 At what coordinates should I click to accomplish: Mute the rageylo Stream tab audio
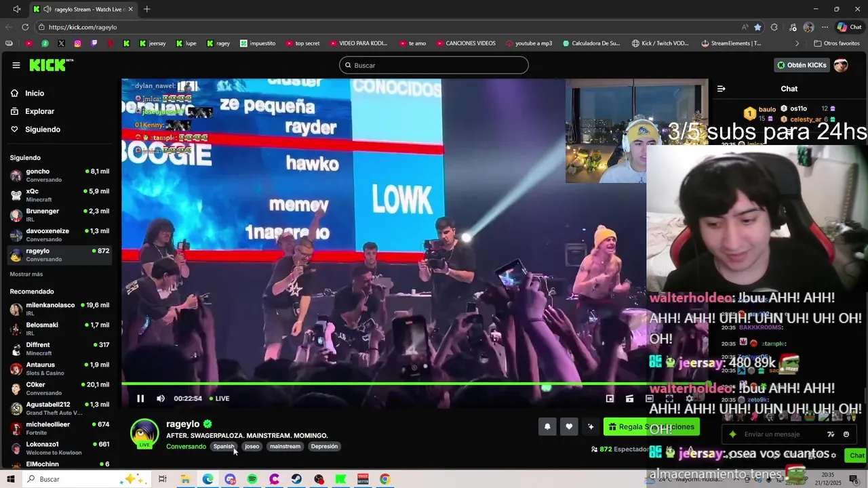coord(47,9)
